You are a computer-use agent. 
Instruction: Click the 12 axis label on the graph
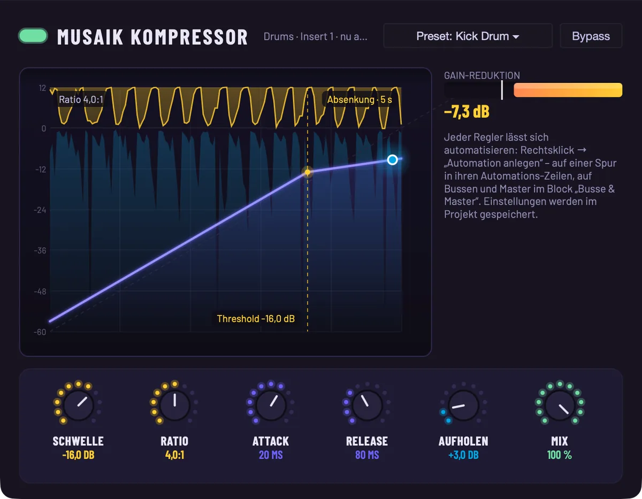(x=42, y=88)
